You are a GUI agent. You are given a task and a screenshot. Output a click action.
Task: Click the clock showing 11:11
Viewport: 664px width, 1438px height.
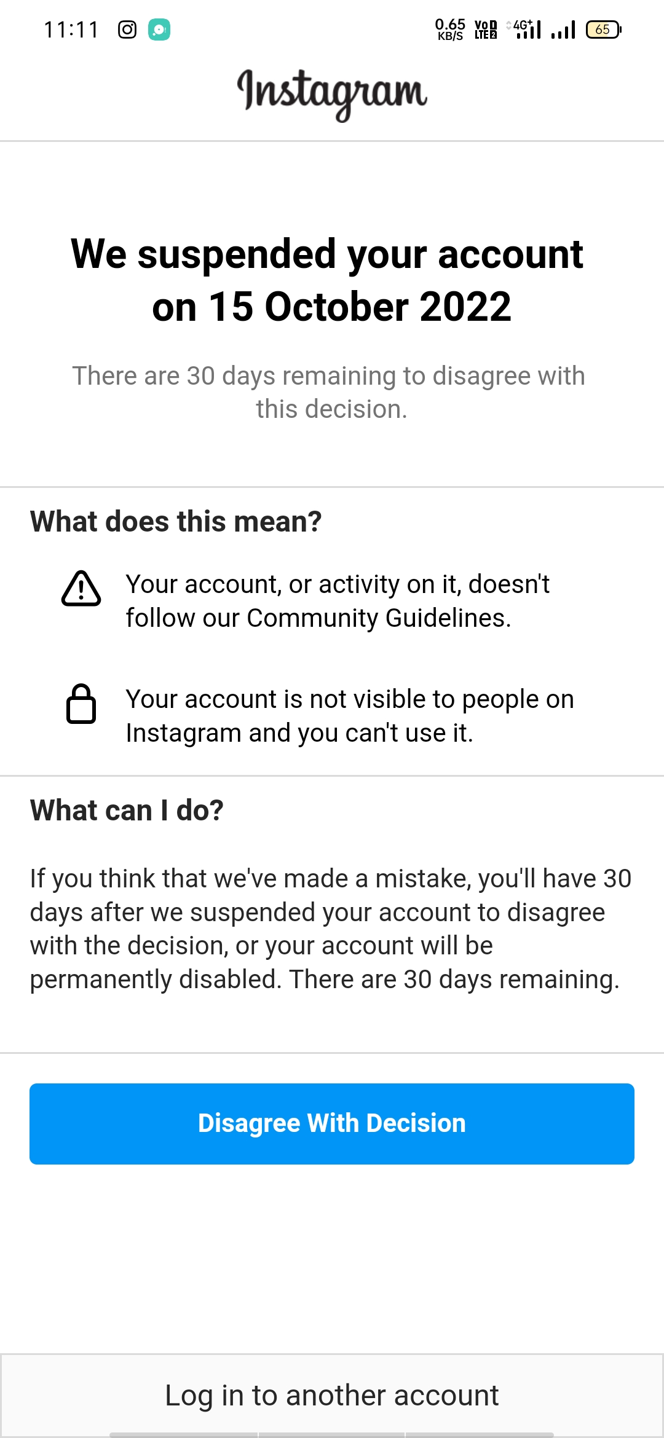[72, 29]
